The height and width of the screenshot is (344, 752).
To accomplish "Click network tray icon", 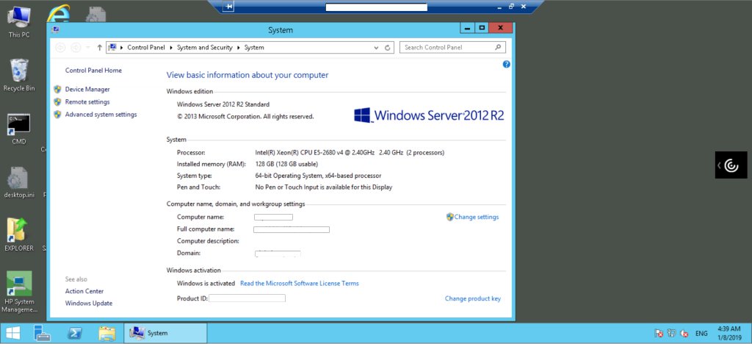I will click(x=672, y=334).
